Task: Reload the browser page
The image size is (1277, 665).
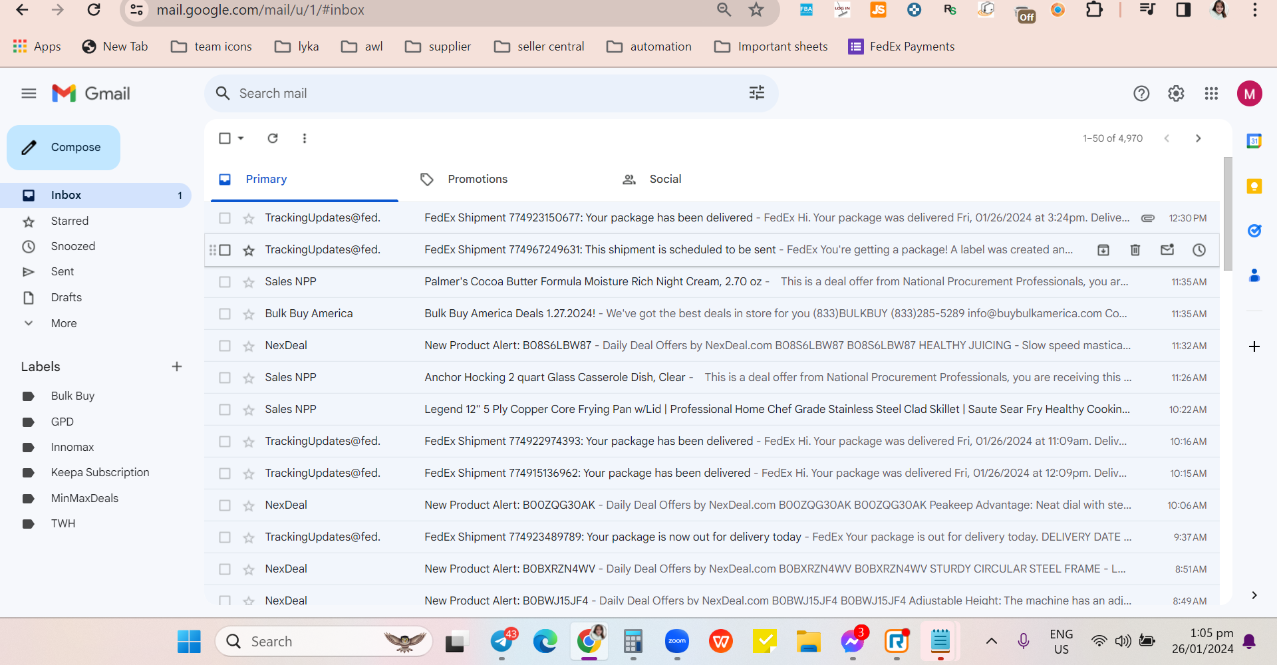Action: pyautogui.click(x=94, y=9)
